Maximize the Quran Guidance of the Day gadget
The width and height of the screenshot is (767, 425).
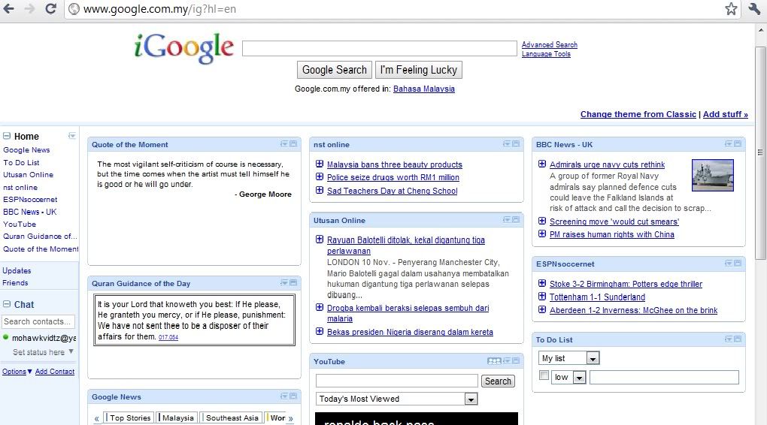click(293, 283)
